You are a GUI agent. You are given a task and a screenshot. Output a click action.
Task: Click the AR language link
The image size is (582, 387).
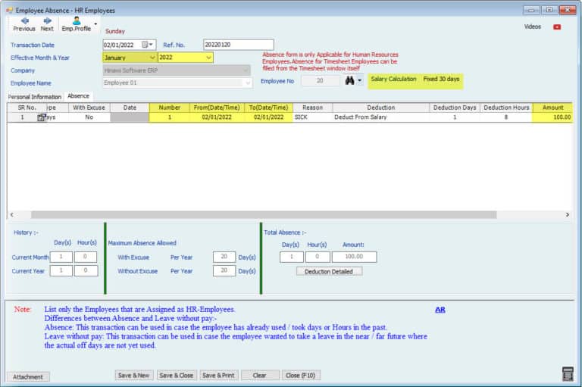440,310
